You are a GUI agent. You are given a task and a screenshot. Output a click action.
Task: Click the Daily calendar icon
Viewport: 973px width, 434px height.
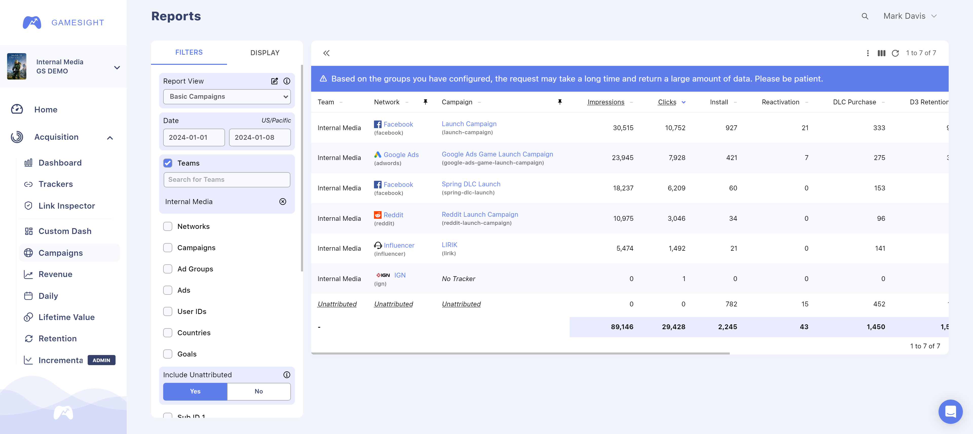[28, 296]
